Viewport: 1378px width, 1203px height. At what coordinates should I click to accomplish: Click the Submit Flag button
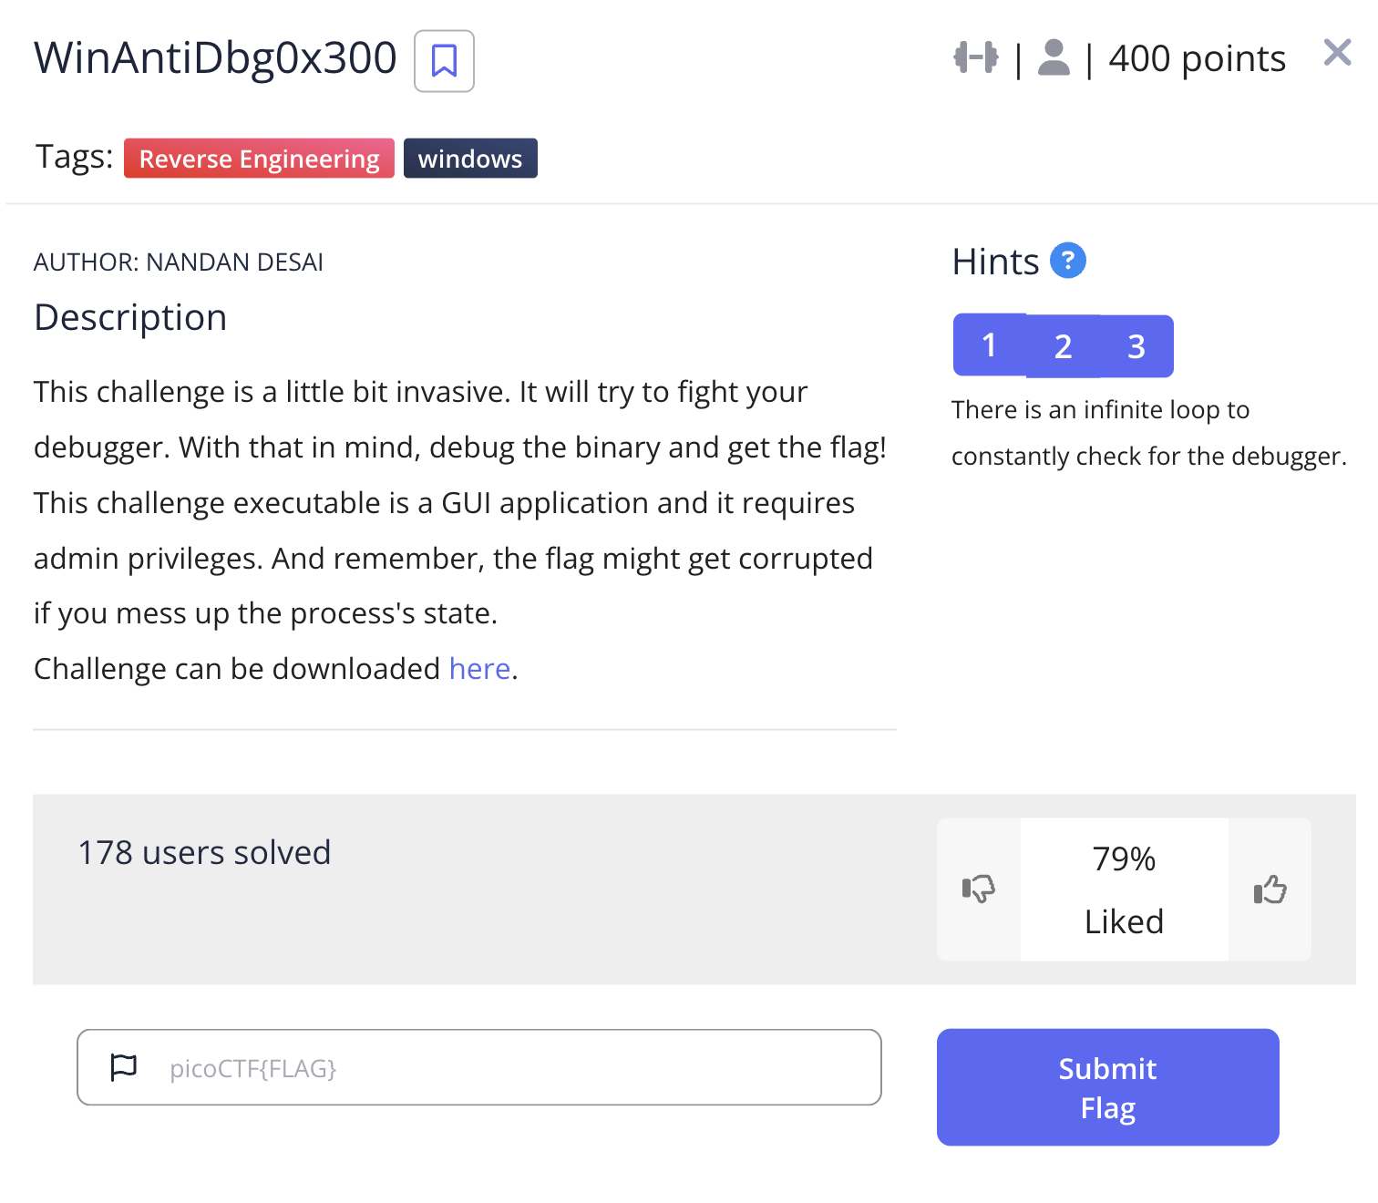point(1108,1087)
